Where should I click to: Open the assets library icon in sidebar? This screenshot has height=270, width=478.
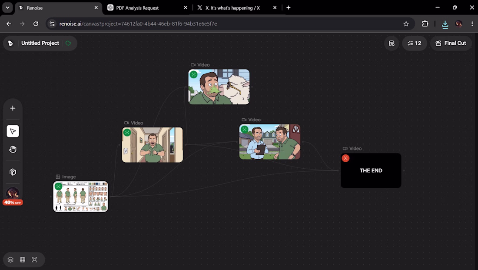tap(13, 172)
